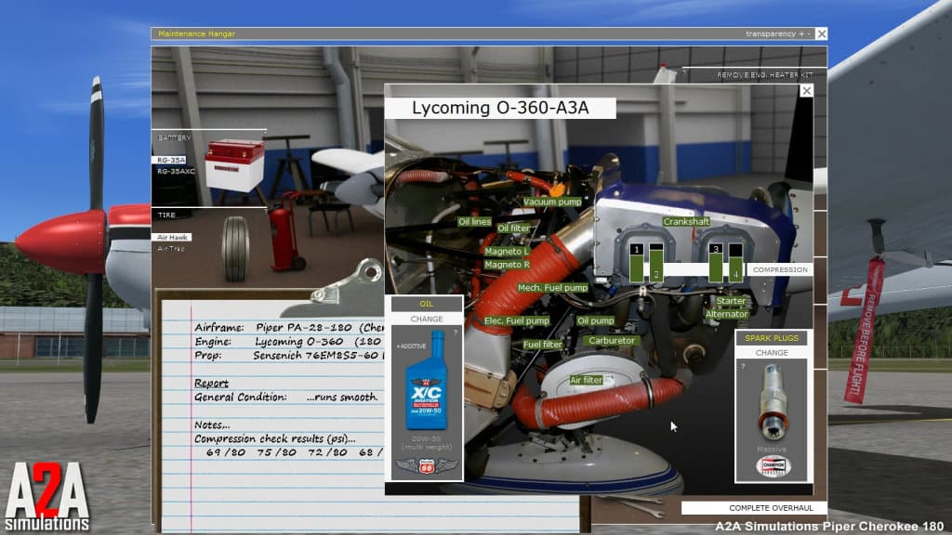Select the RG-35AXC battery option

[176, 172]
